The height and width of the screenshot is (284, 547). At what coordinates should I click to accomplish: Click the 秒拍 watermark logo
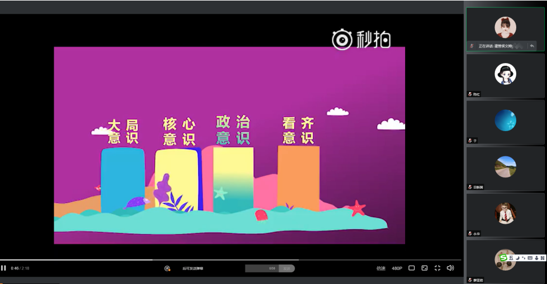pos(361,39)
